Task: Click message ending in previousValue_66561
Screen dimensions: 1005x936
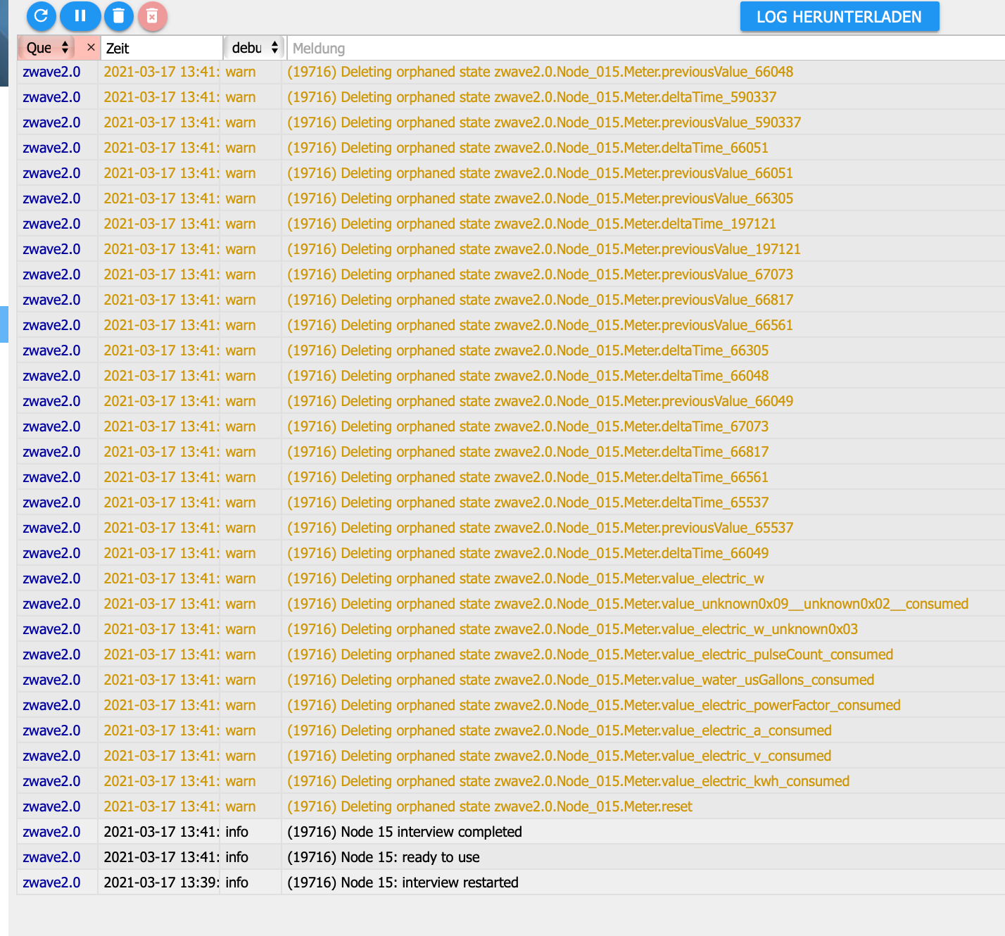Action: click(x=540, y=325)
